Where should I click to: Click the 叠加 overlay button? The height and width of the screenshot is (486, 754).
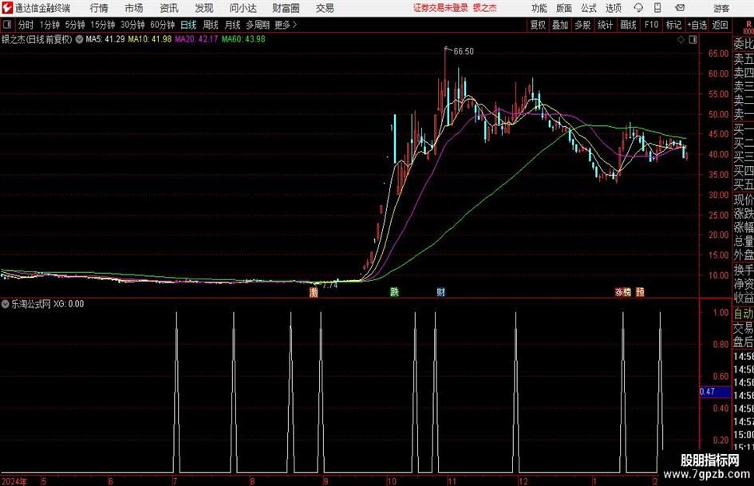[x=560, y=25]
